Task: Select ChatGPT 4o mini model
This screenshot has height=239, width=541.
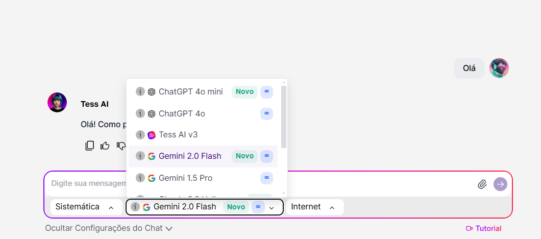Action: tap(203, 91)
